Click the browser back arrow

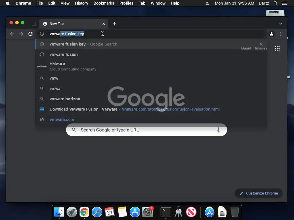[x=12, y=34]
